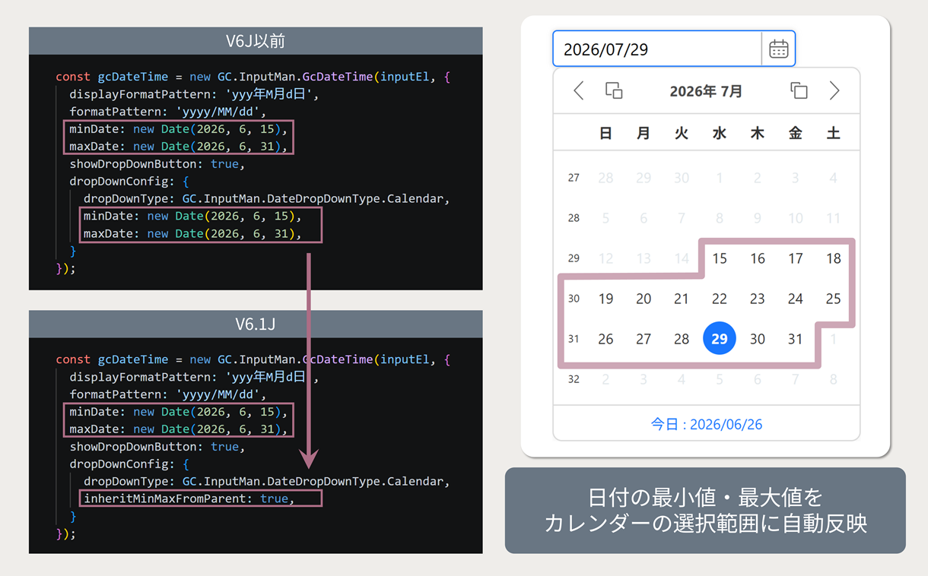This screenshot has width=928, height=576.
Task: Click the date input showing 2026/07/29
Action: [657, 49]
